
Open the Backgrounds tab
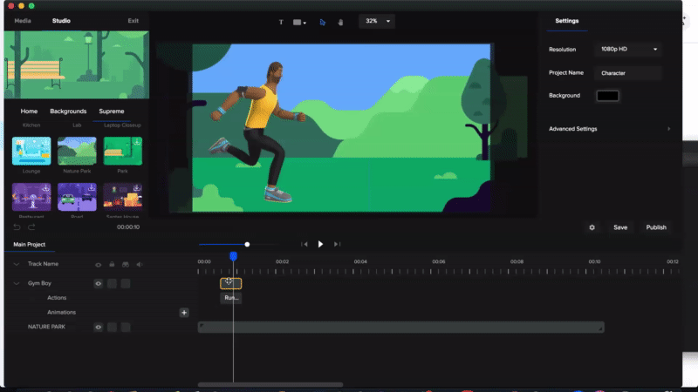pos(68,112)
